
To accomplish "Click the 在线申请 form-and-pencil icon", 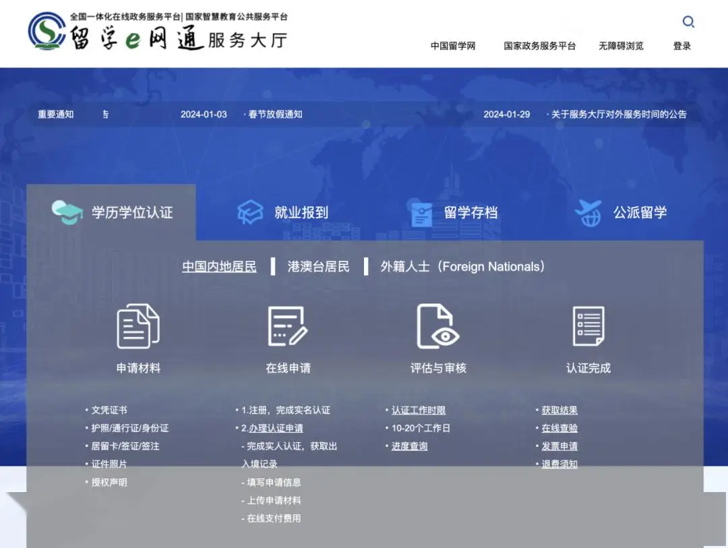I will [288, 326].
